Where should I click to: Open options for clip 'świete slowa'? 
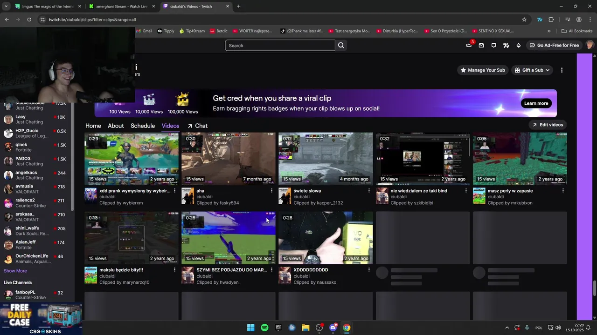coord(369,191)
